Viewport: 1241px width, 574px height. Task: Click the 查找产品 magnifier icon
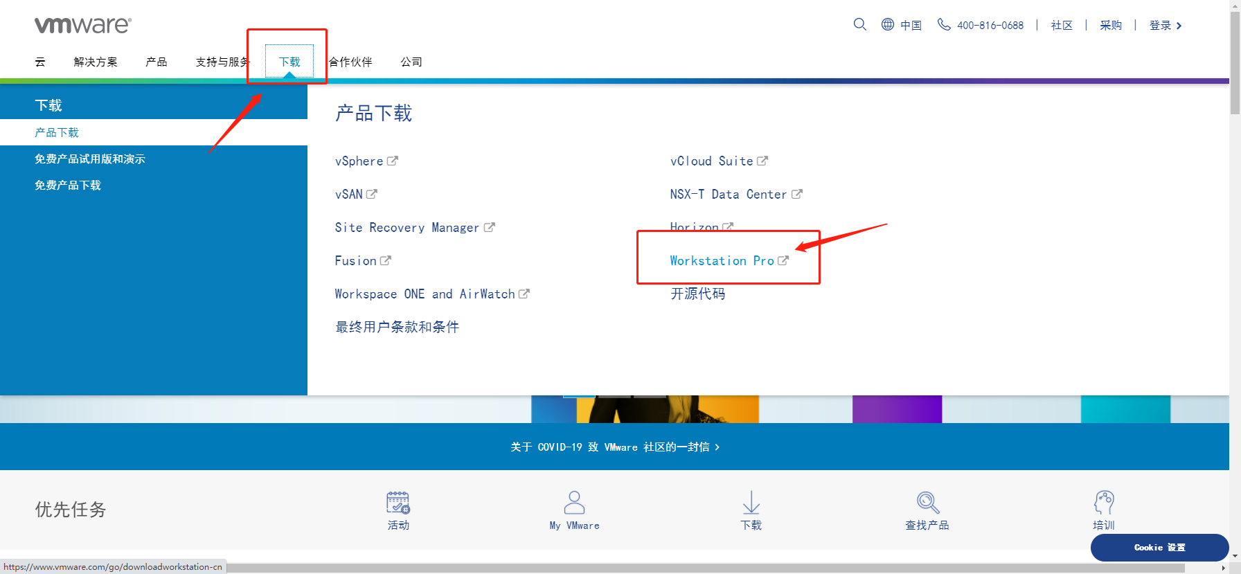pos(928,502)
